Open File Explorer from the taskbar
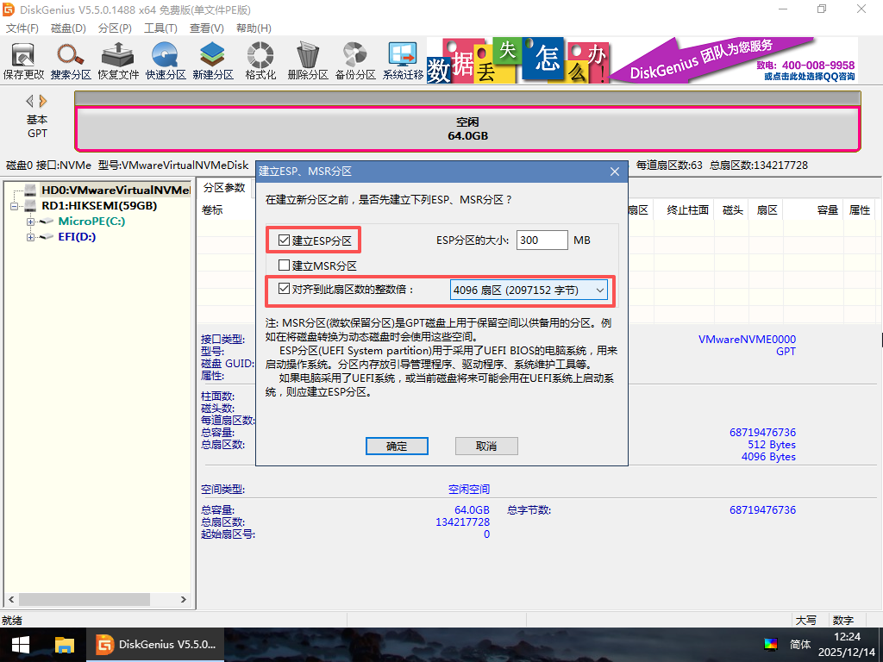 click(65, 644)
